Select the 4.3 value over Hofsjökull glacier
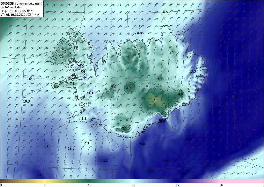 129,88
